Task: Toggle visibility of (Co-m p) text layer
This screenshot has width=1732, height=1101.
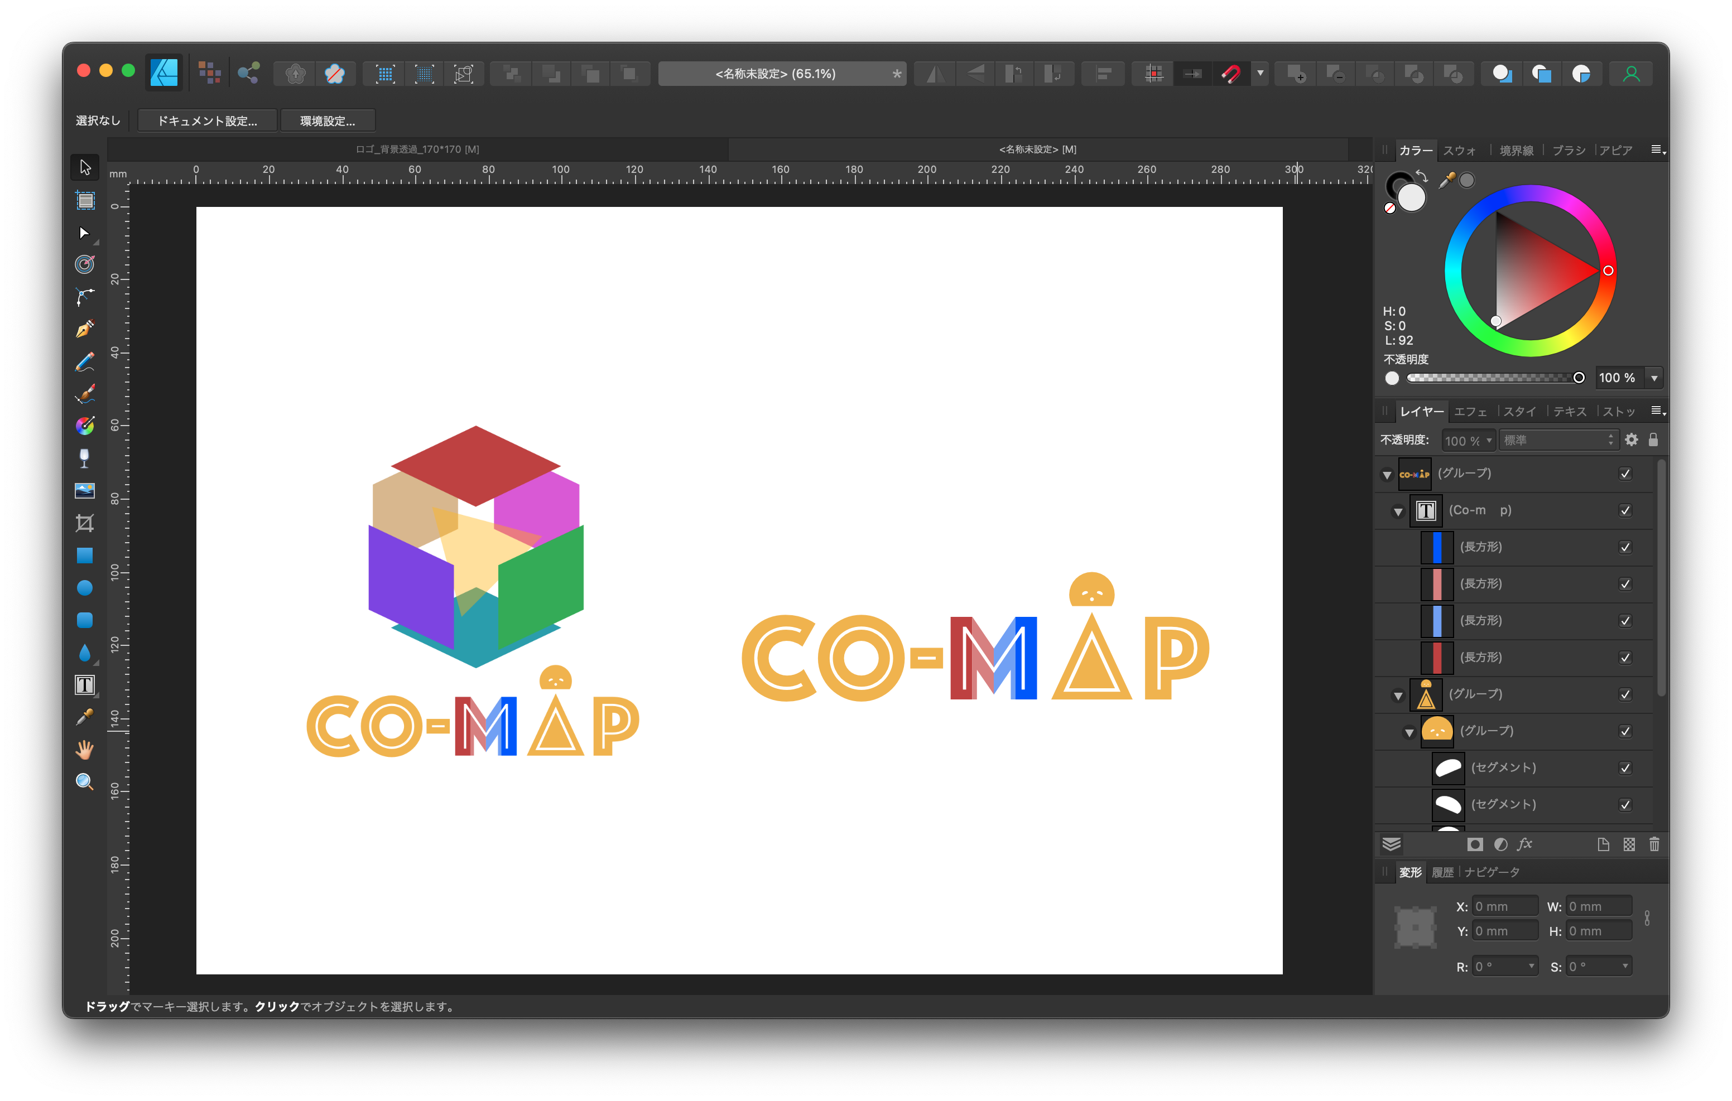Action: coord(1625,510)
